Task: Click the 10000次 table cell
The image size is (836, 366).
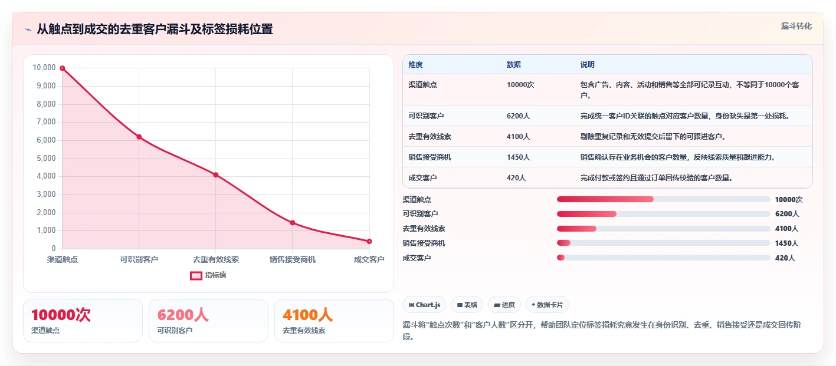Action: pos(520,85)
